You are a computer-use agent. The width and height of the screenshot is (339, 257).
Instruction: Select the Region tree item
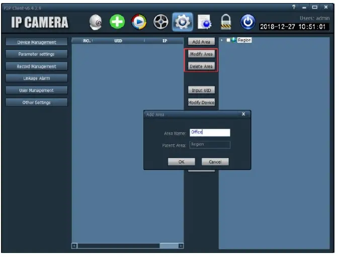244,40
